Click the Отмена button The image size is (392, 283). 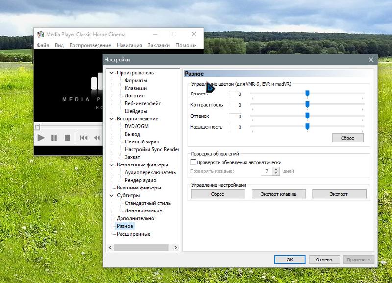[324, 260]
